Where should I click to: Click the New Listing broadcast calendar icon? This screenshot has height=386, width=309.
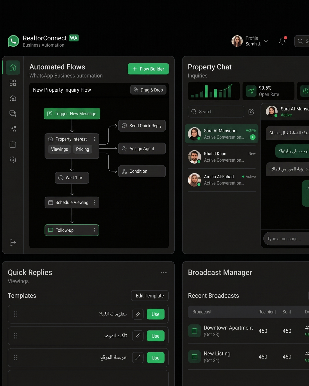click(x=194, y=357)
